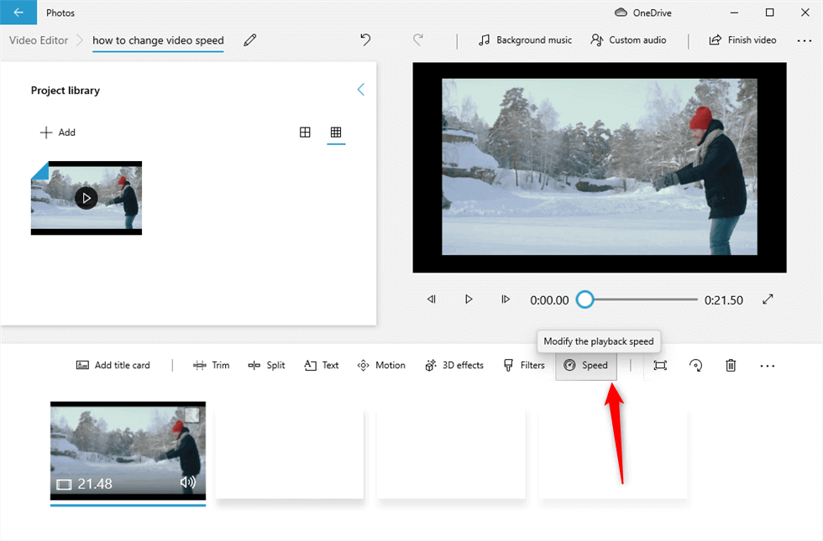Close the Photos window

(x=805, y=13)
